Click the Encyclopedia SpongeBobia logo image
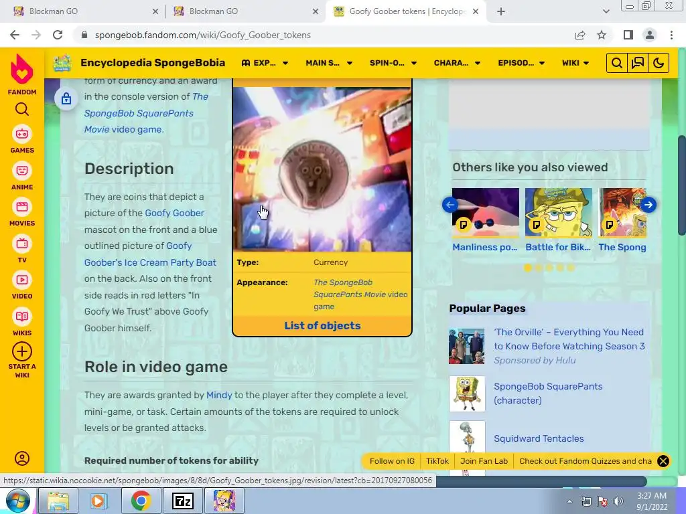Viewport: 686px width, 514px height. 62,63
